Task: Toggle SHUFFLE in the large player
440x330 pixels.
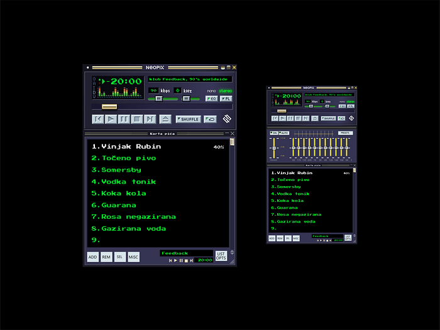Action: point(189,119)
